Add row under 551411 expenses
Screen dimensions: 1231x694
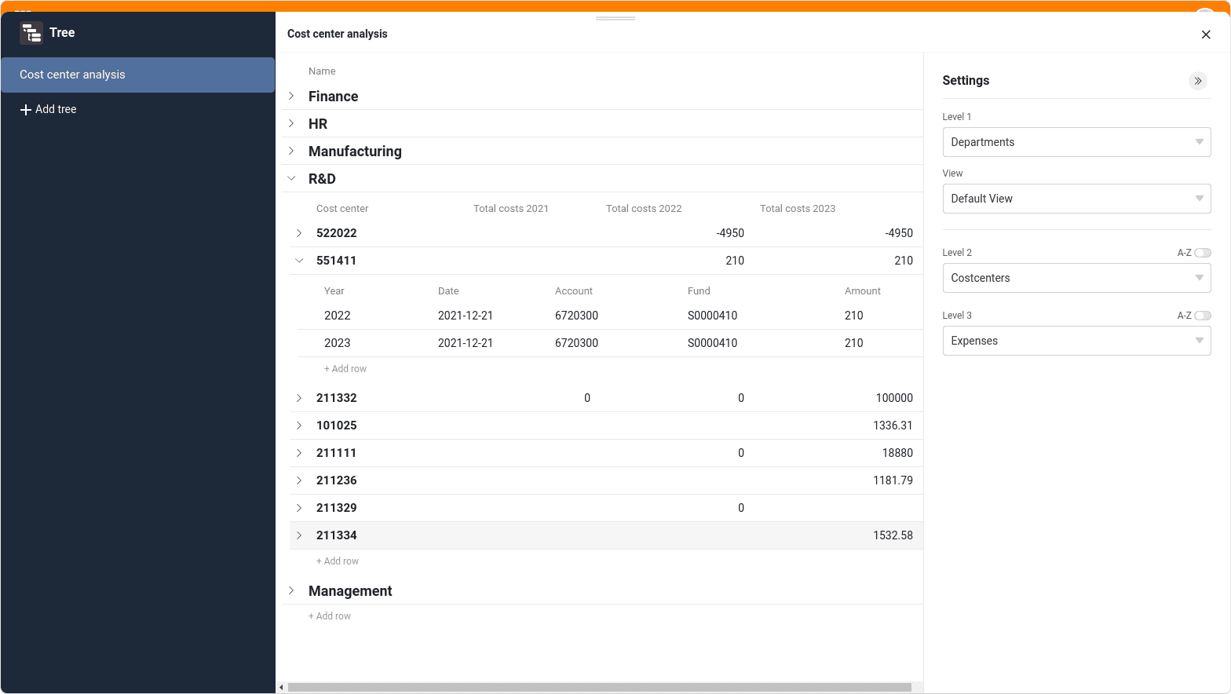pyautogui.click(x=345, y=369)
